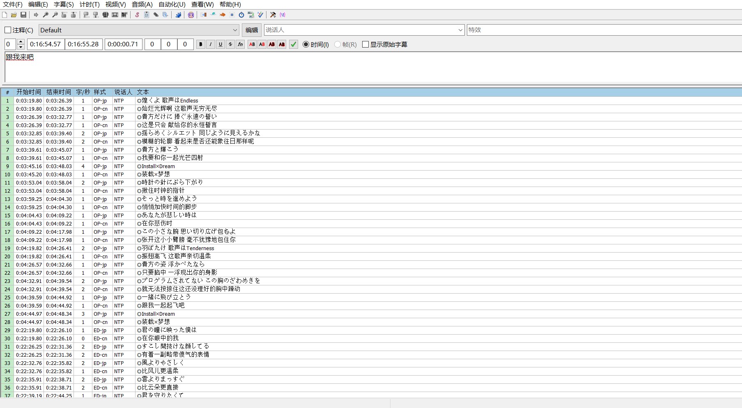This screenshot has width=742, height=408.
Task: Cycle tag hiding mode {\t} icon
Action: click(x=283, y=15)
